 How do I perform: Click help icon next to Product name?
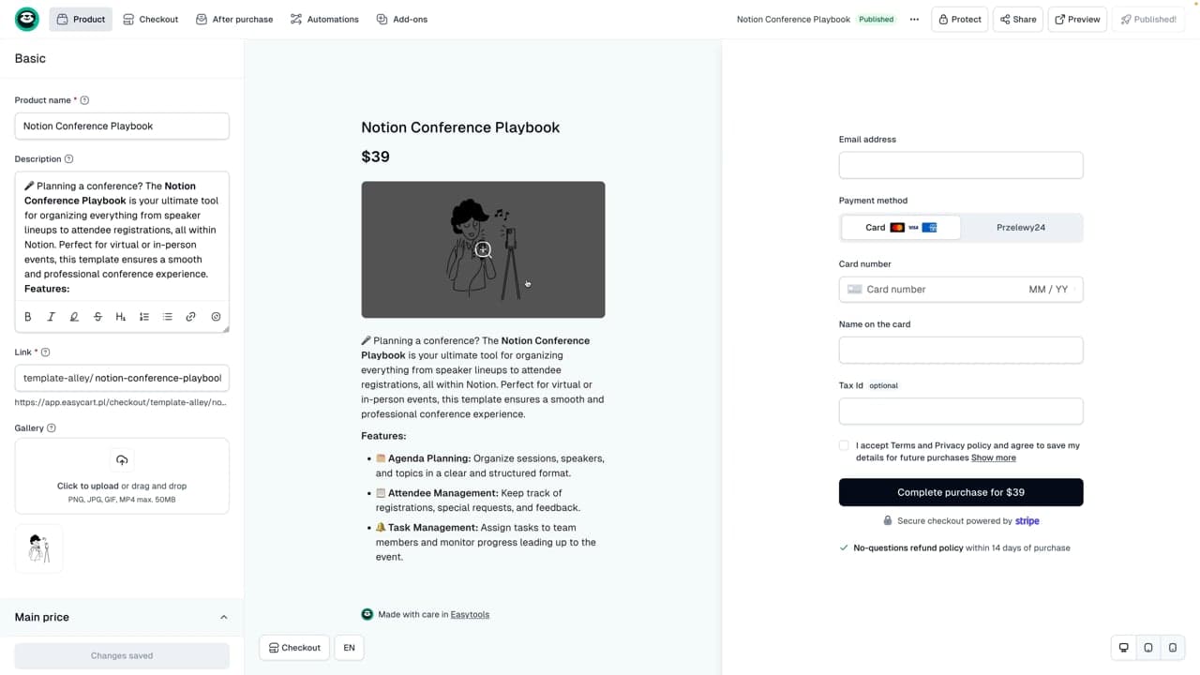[84, 100]
